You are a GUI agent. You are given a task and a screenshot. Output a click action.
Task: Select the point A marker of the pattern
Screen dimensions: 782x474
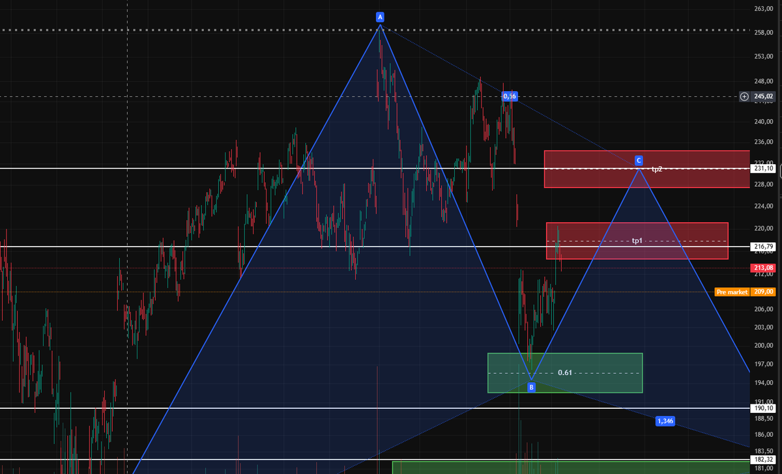tap(381, 18)
